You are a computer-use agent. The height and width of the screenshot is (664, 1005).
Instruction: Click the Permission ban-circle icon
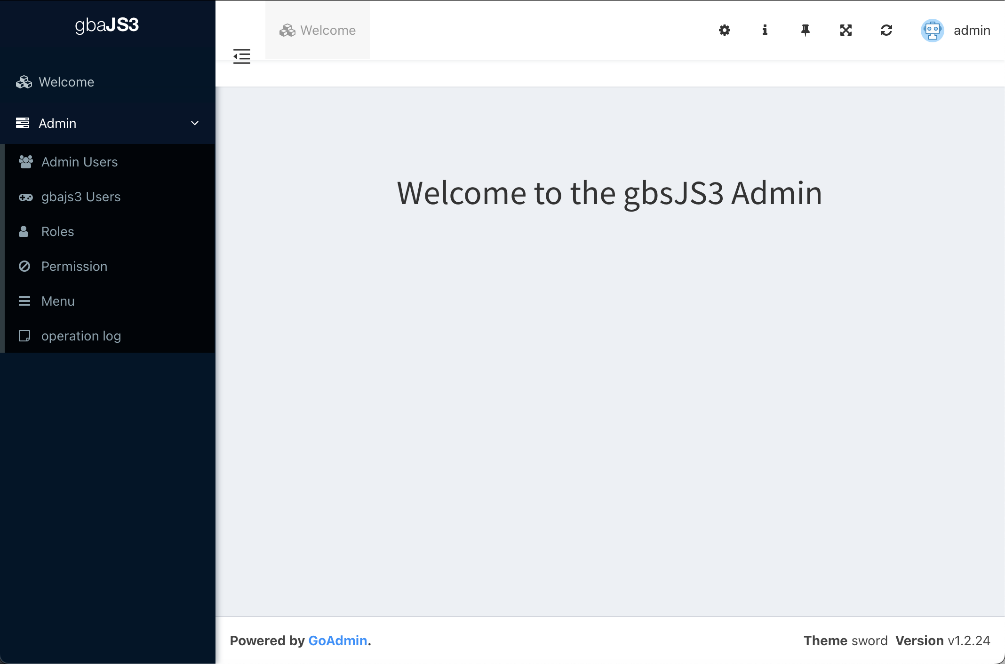(x=24, y=266)
